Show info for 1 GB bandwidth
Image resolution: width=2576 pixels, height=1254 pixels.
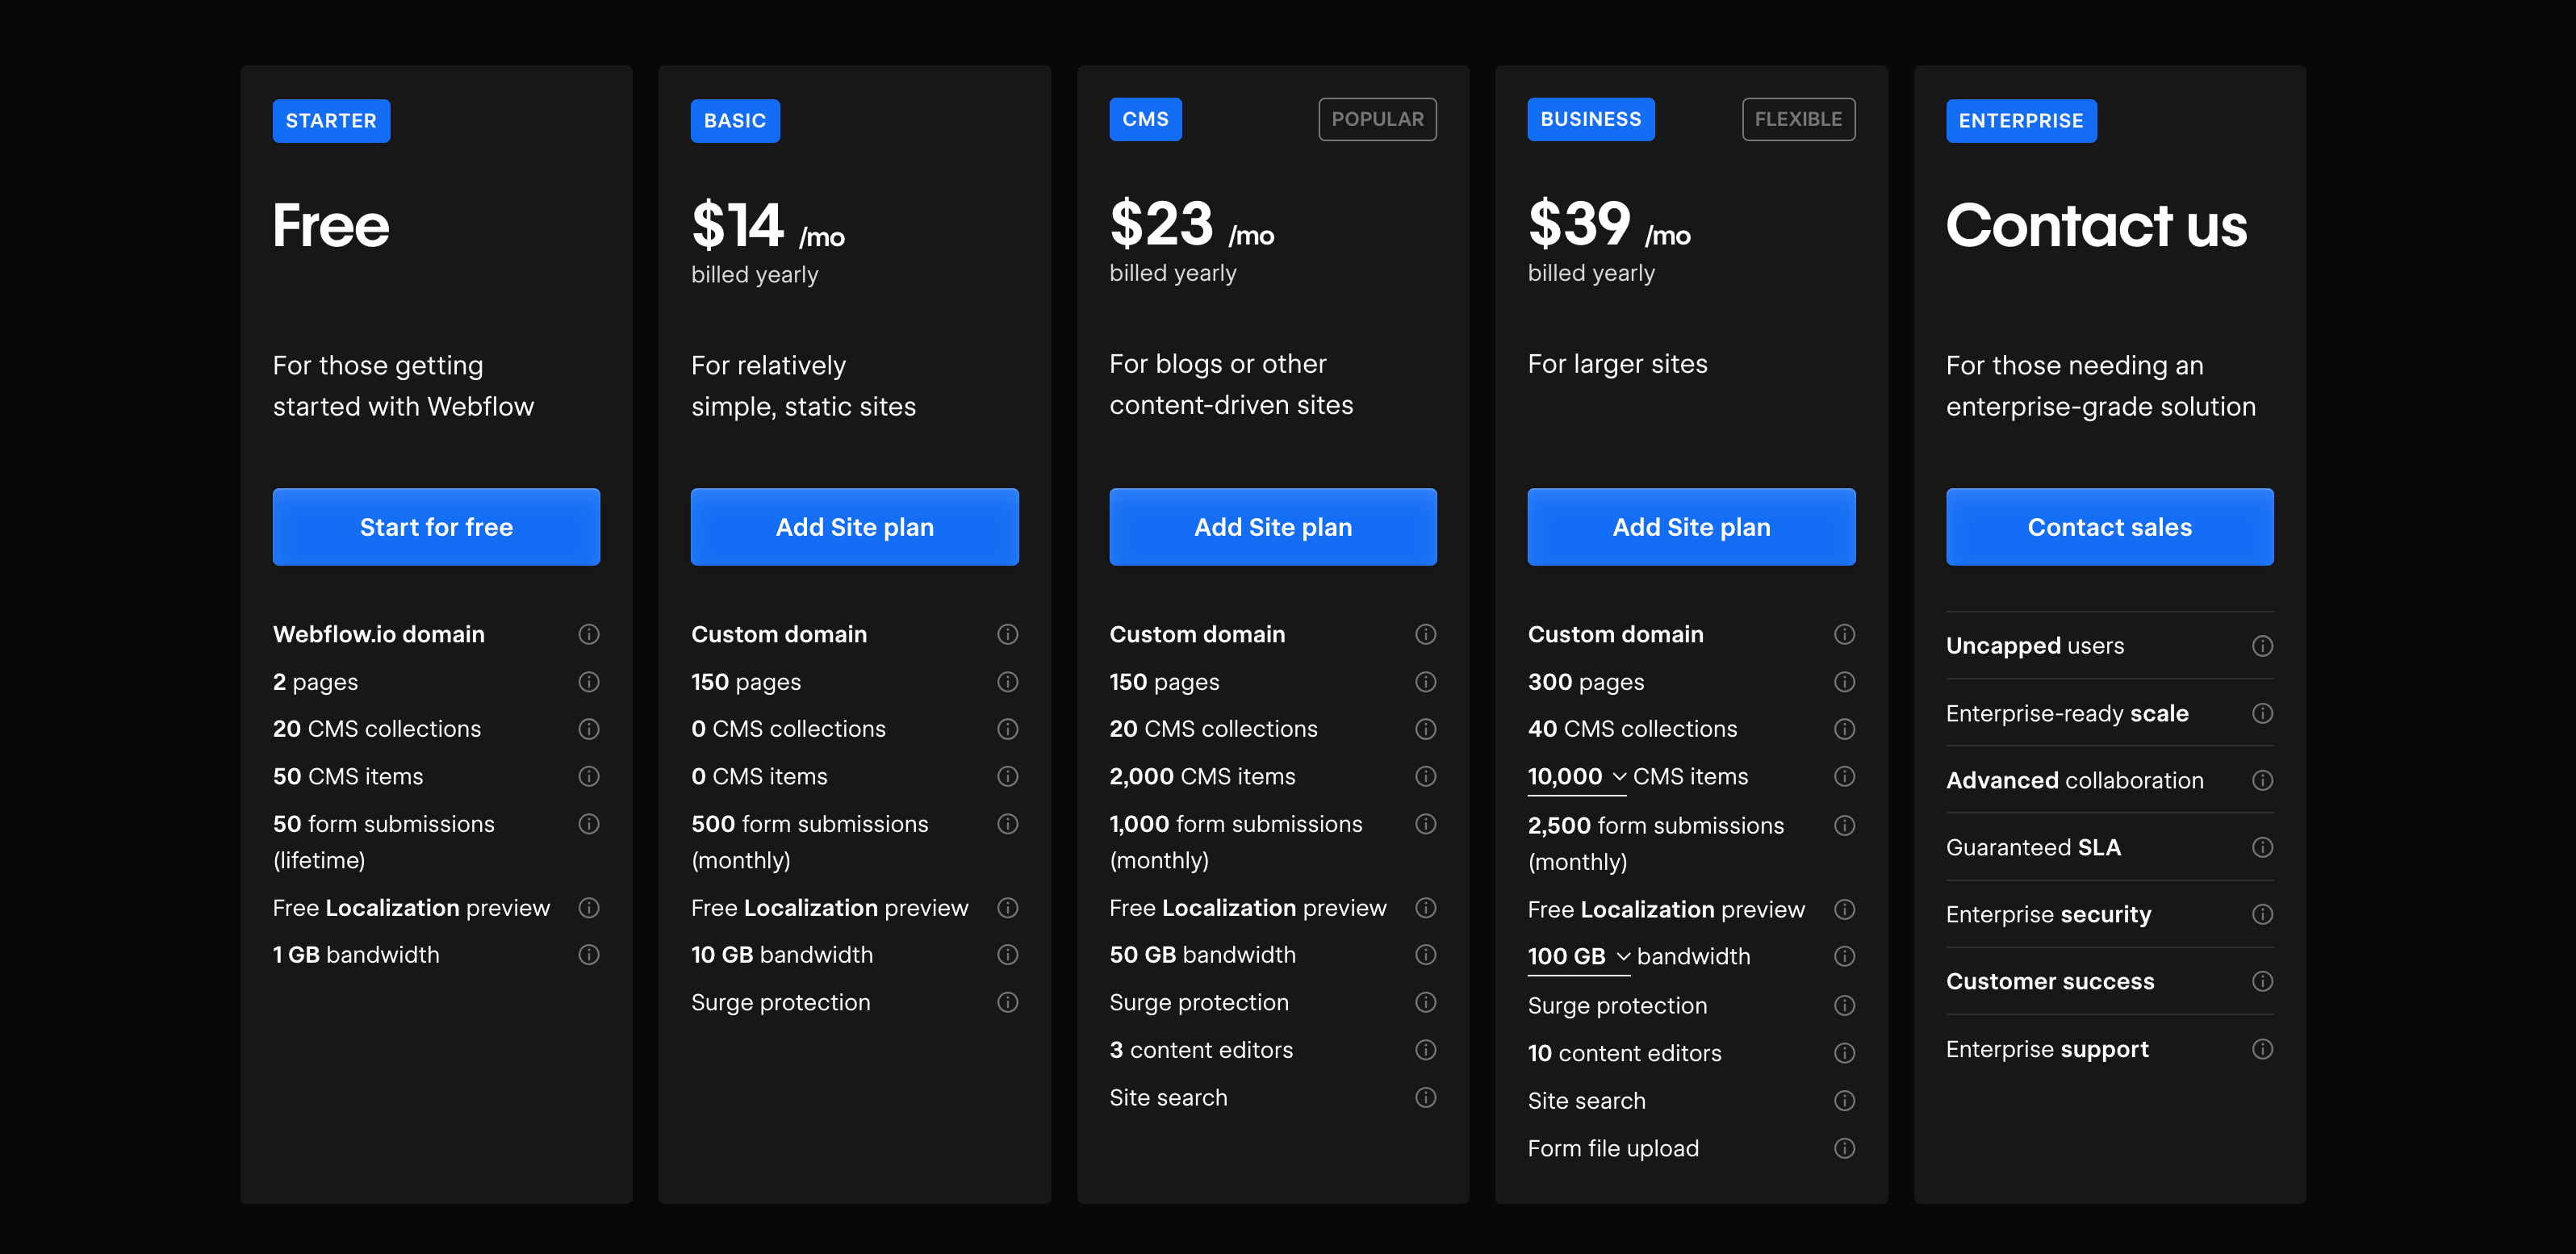coord(589,955)
